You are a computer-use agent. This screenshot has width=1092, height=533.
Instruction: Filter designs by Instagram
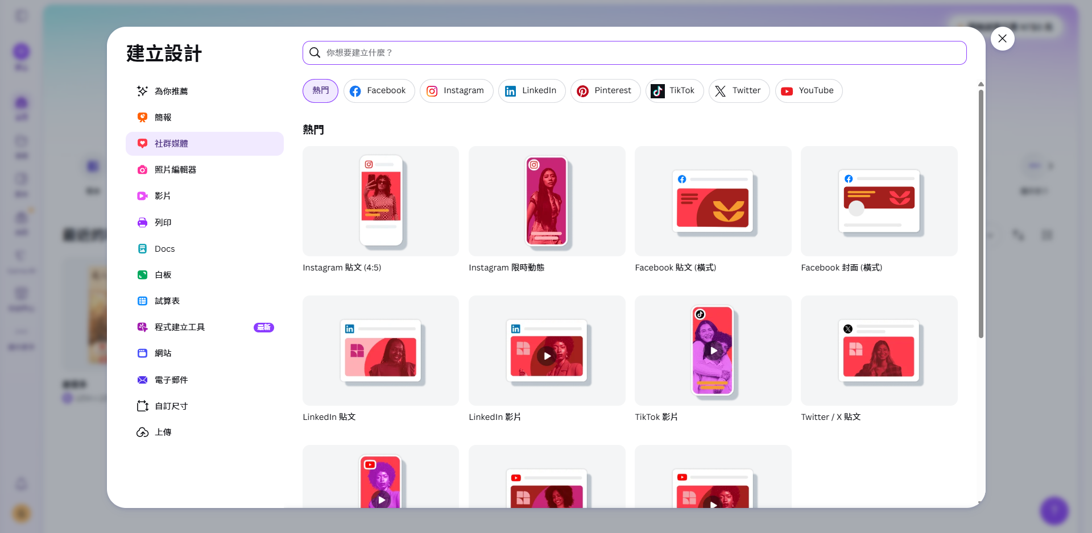pos(456,91)
